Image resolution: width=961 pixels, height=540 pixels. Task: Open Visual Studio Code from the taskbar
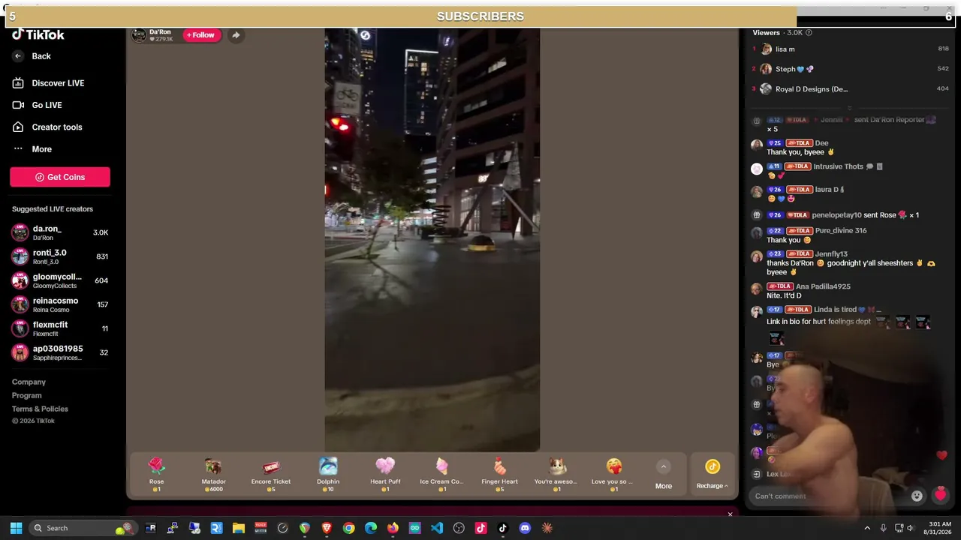pyautogui.click(x=437, y=528)
